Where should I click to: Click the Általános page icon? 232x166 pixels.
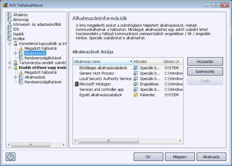[10, 15]
